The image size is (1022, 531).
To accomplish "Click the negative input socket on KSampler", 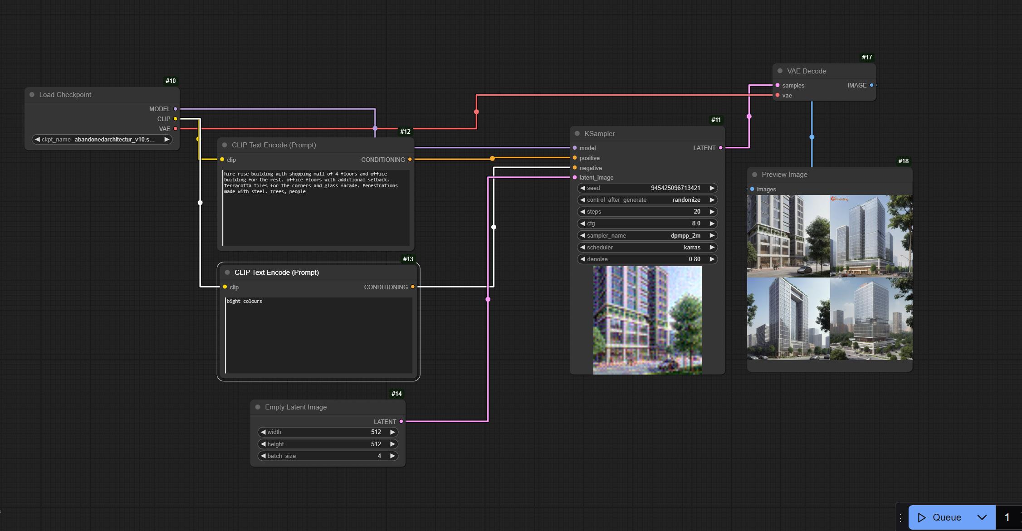I will 575,168.
